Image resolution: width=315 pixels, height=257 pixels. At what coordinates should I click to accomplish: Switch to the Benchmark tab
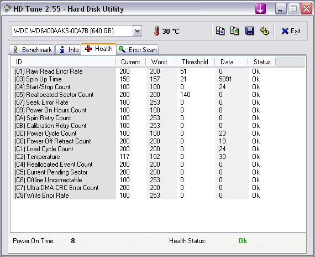click(x=32, y=49)
